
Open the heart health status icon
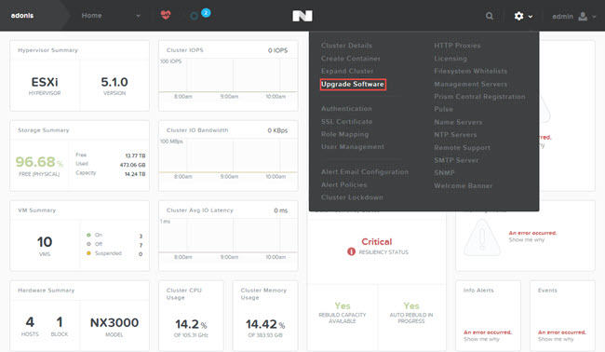pyautogui.click(x=166, y=15)
